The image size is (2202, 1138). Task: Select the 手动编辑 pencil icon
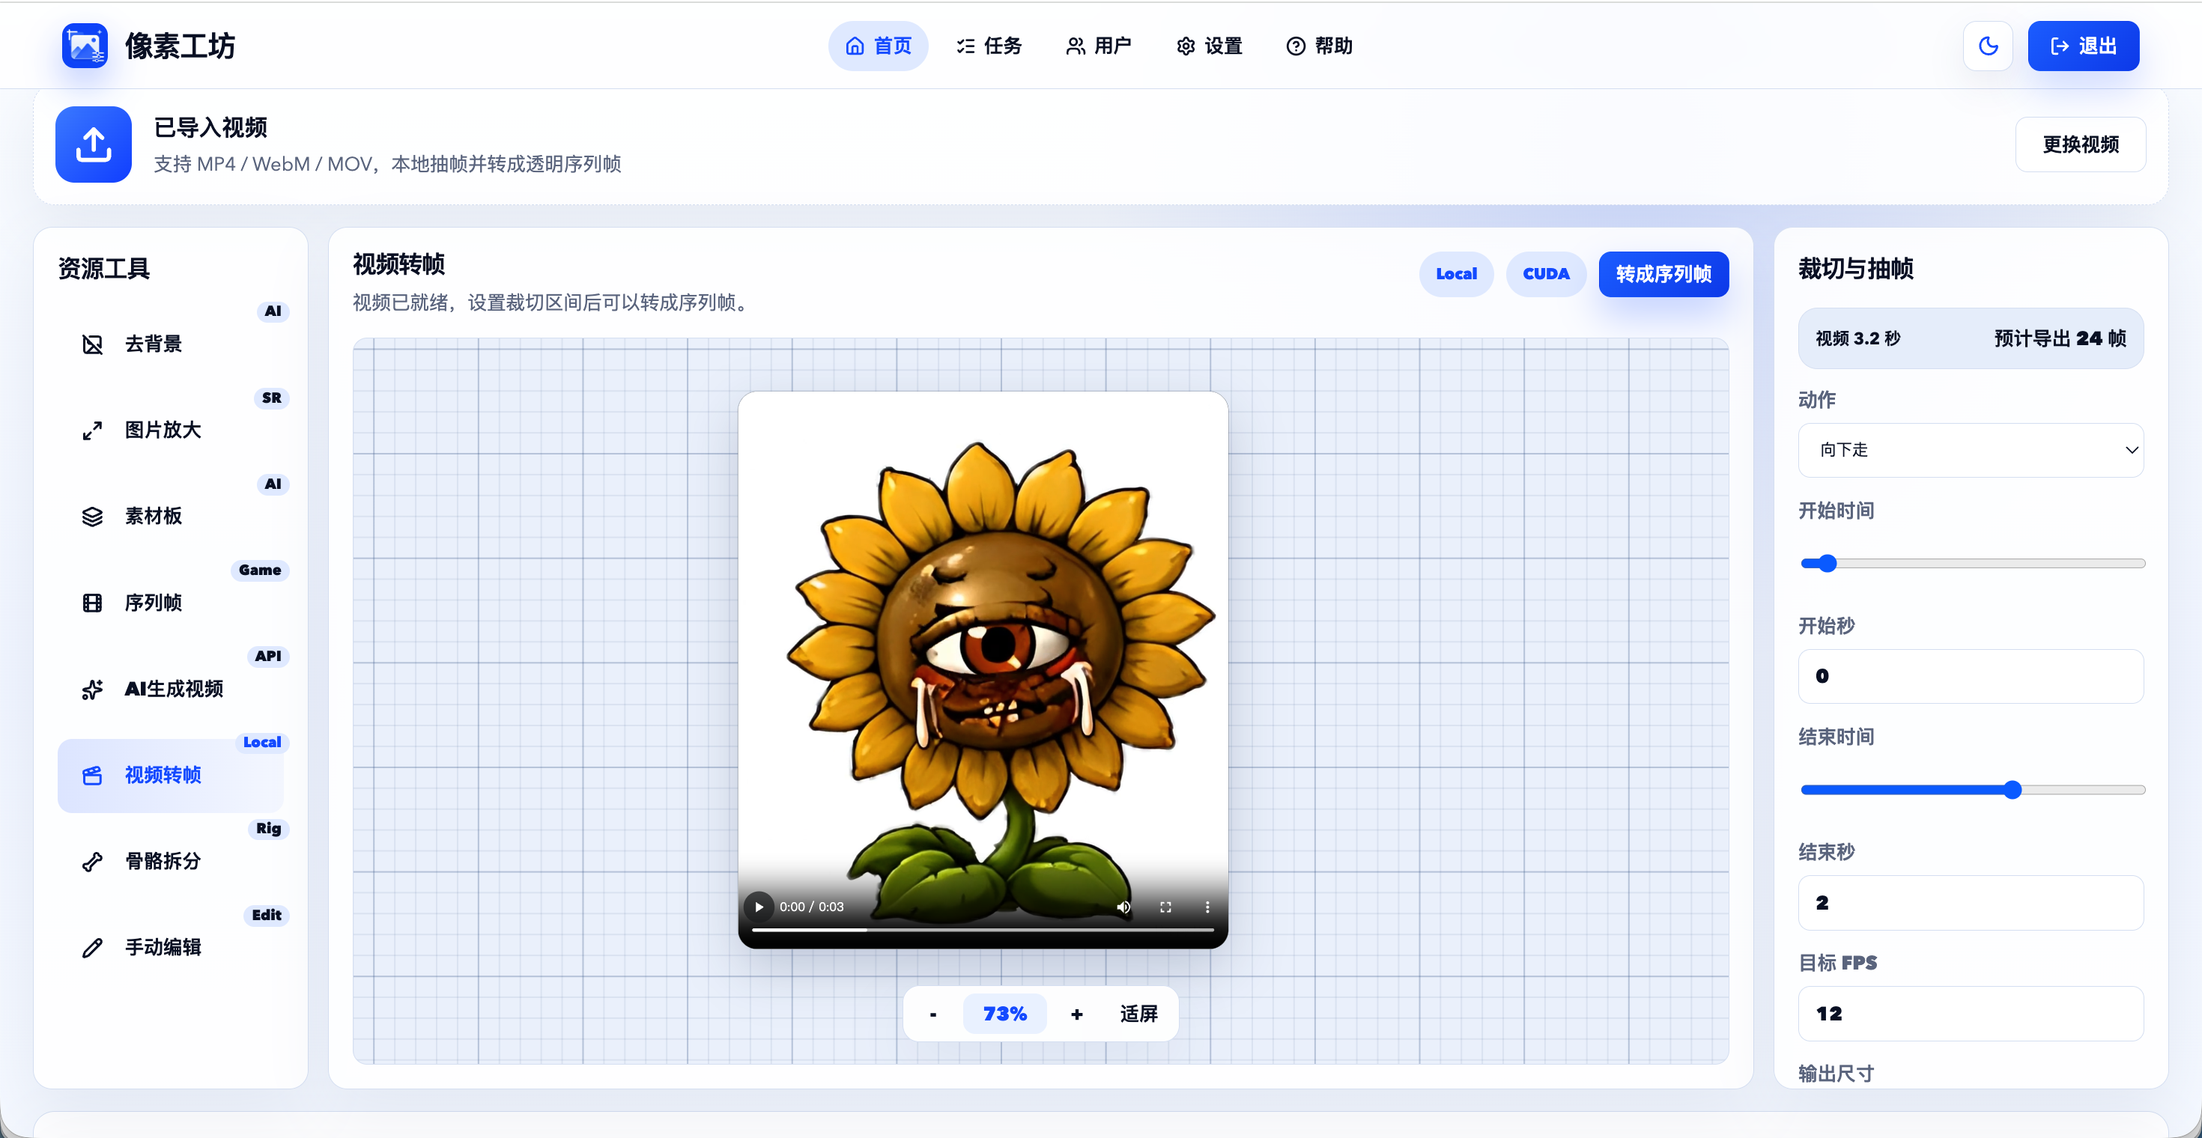[92, 949]
